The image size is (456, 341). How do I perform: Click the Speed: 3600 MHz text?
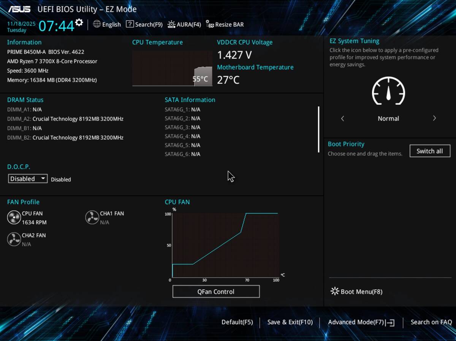[28, 71]
